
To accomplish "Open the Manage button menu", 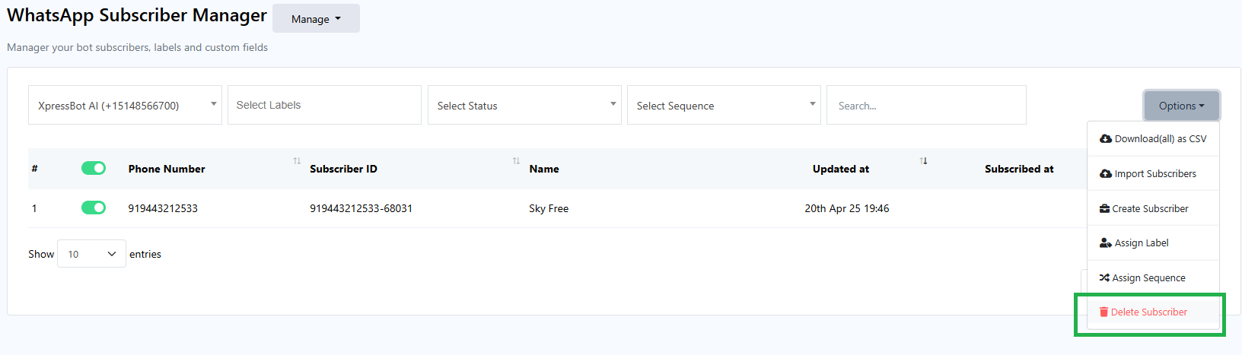I will [x=316, y=19].
